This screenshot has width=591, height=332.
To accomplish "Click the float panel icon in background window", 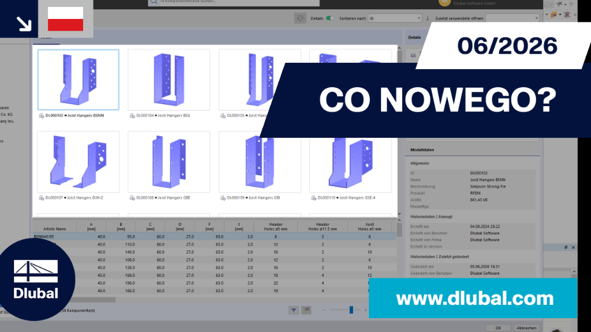I will point(566,247).
